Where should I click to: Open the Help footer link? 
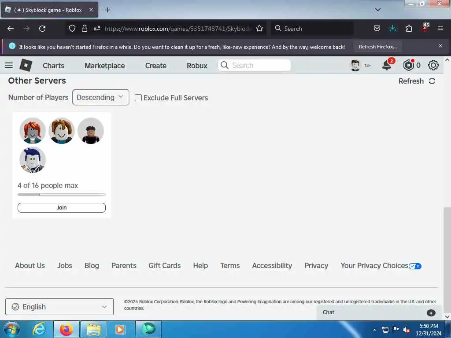(200, 265)
